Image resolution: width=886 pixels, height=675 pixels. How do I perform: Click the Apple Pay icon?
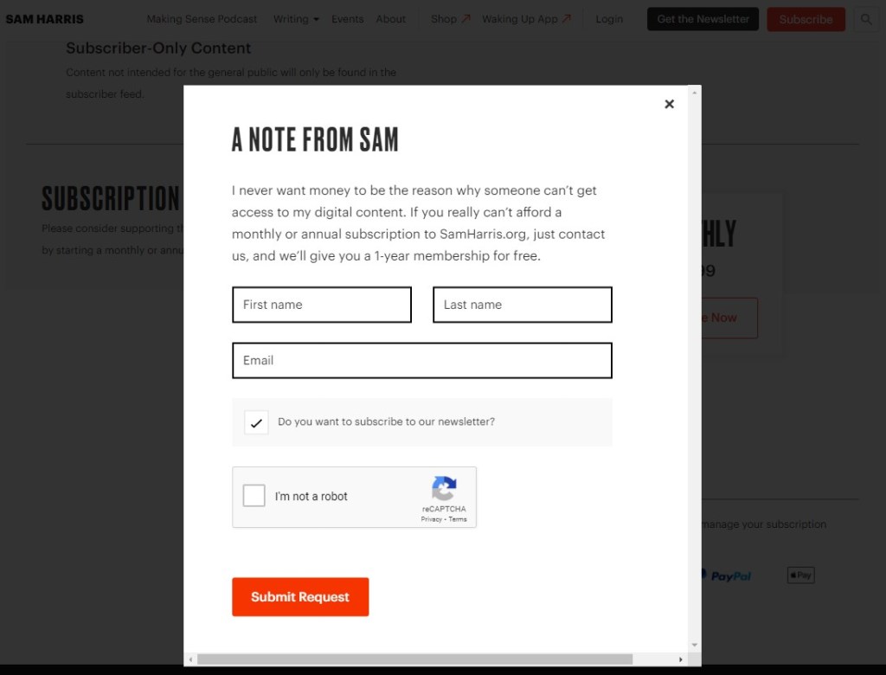click(x=800, y=575)
